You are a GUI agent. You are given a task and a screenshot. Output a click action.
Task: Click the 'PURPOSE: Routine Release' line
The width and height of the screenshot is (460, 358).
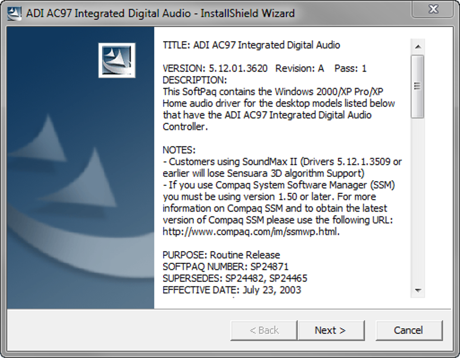pos(221,255)
